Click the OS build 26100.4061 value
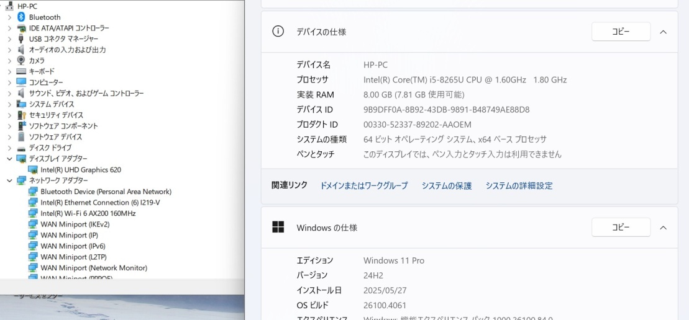 [385, 305]
